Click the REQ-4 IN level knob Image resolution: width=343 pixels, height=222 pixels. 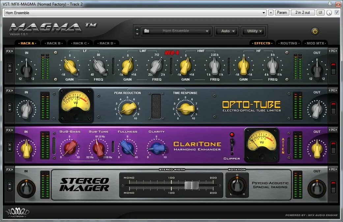click(26, 70)
